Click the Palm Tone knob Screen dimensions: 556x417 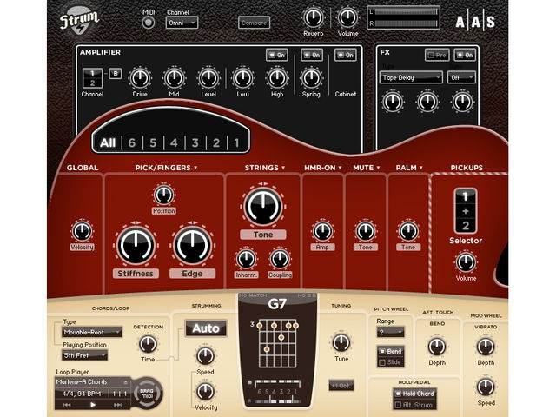click(408, 231)
